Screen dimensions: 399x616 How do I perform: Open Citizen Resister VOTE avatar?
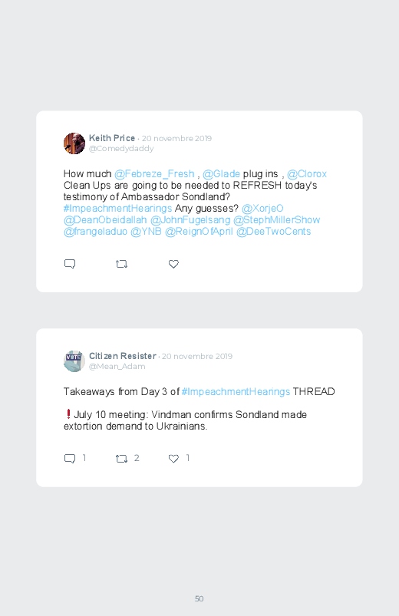pos(74,361)
